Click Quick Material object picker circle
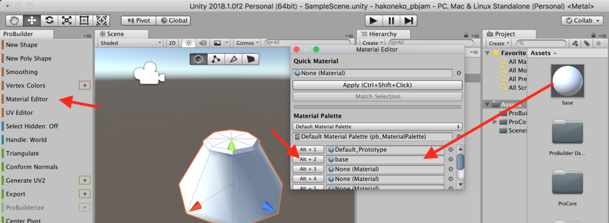The height and width of the screenshot is (223, 609). [x=459, y=73]
